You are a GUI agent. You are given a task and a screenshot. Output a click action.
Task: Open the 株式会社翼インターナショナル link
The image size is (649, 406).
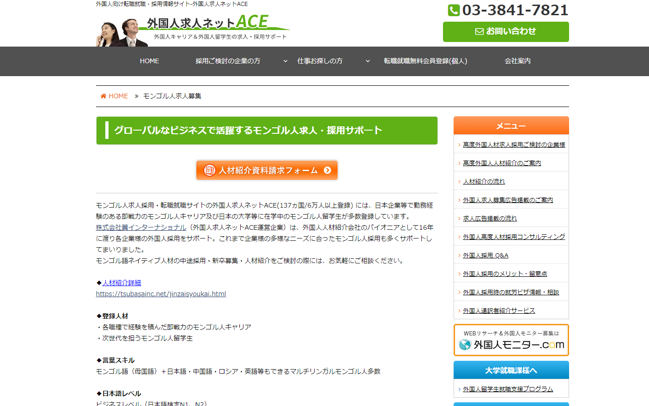click(141, 227)
